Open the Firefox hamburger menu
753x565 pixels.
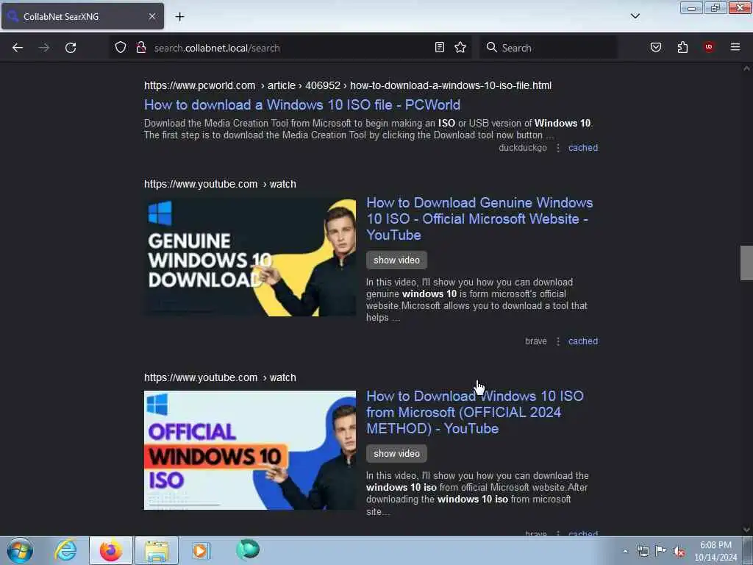(735, 48)
